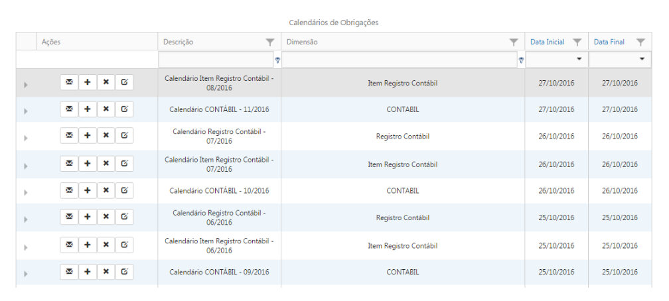Click edit icon for Calendário Registro Contábil 06/2016
The image size is (669, 301).
[x=124, y=217]
